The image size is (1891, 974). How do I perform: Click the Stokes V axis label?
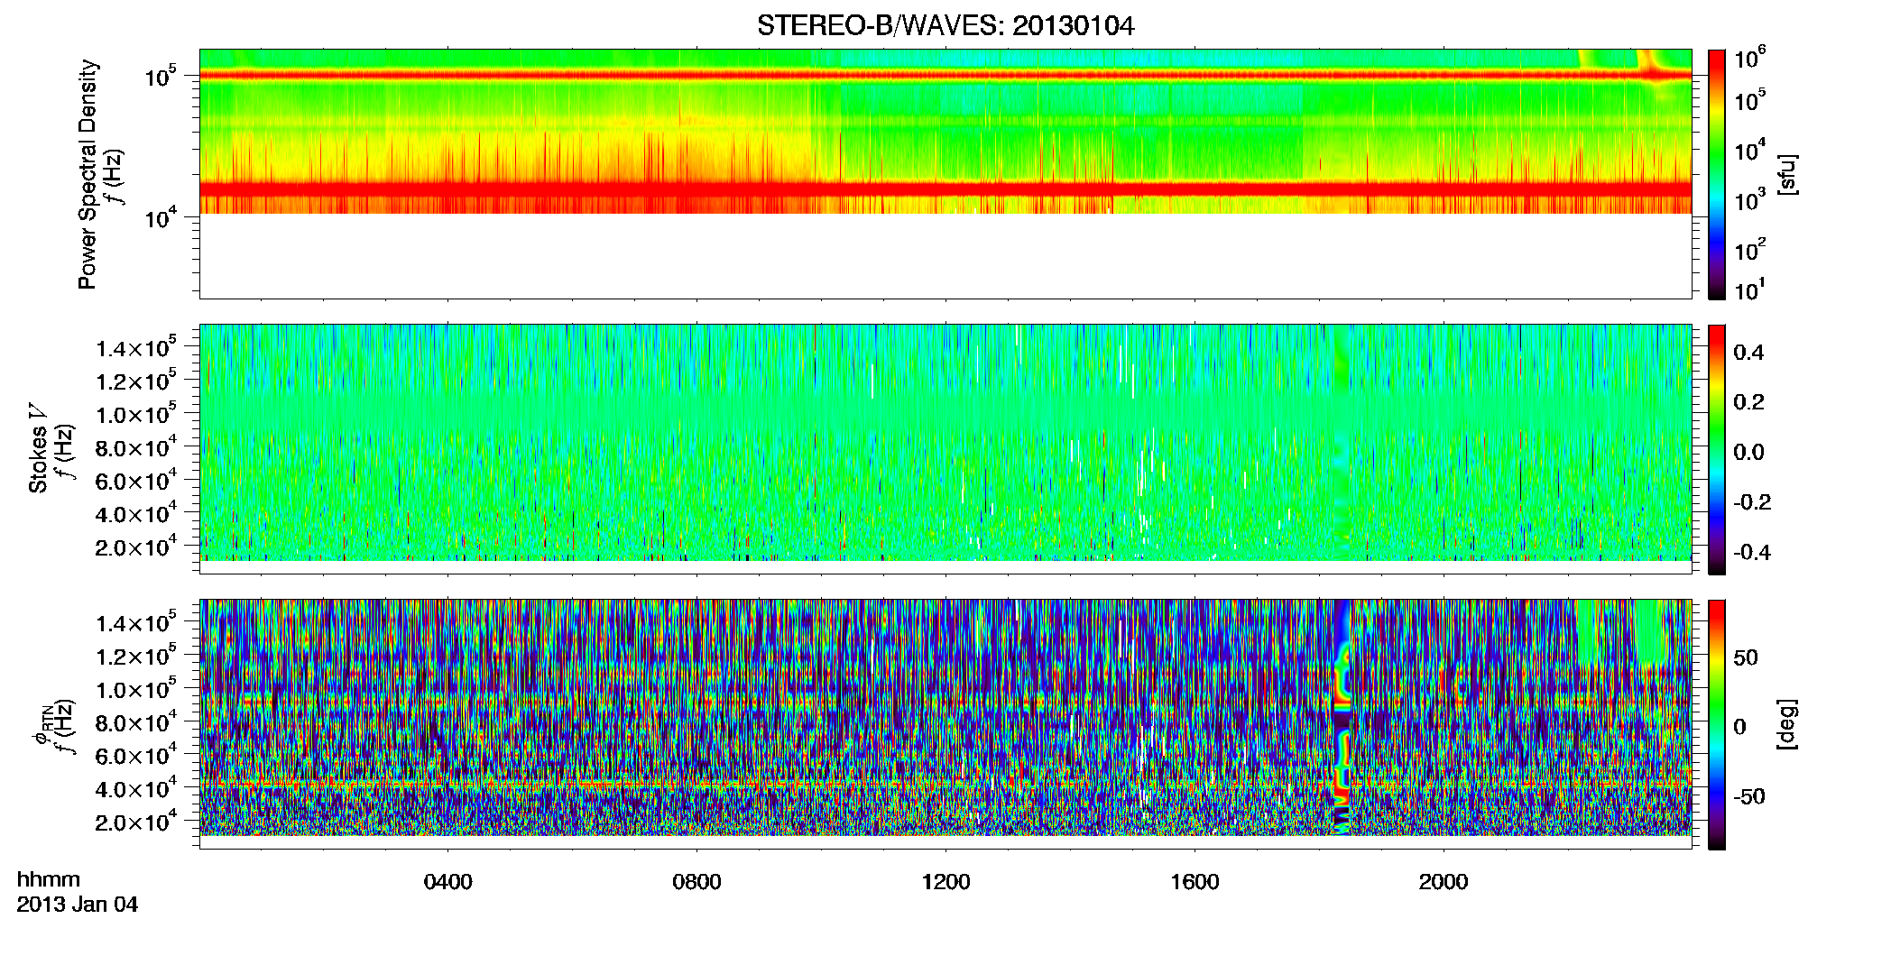38,449
